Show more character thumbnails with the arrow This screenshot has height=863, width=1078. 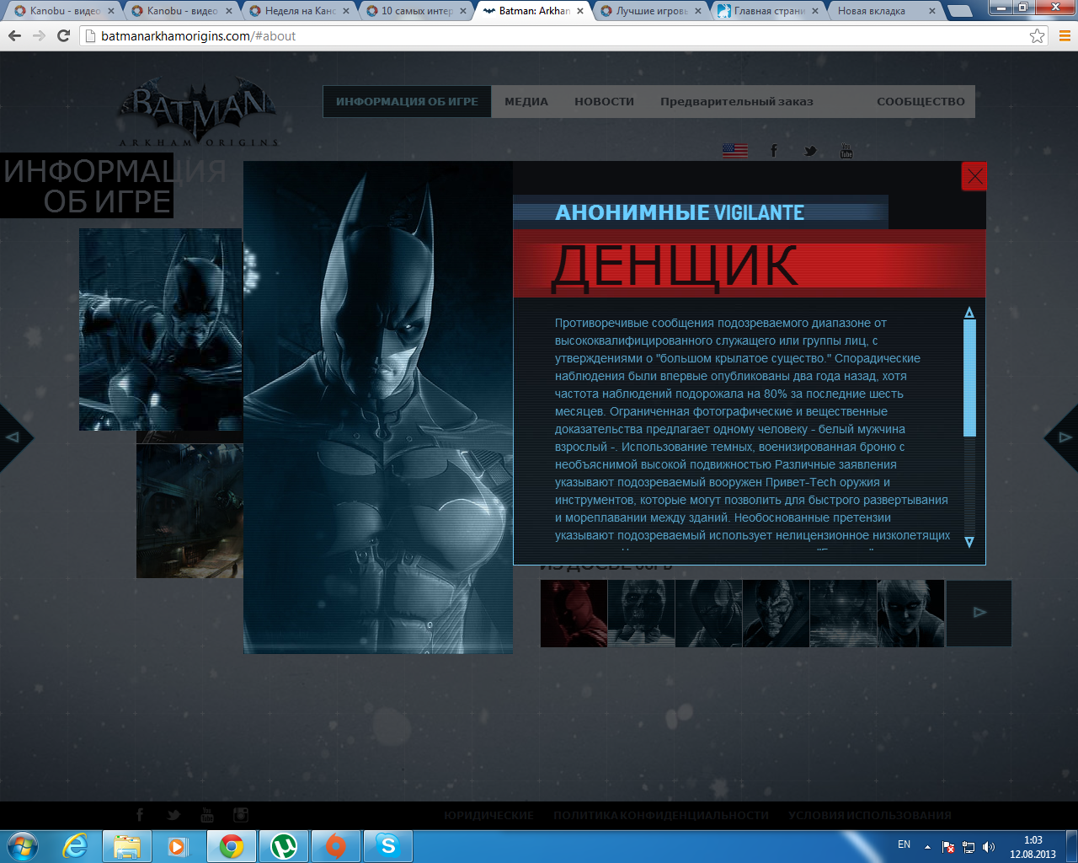point(979,613)
